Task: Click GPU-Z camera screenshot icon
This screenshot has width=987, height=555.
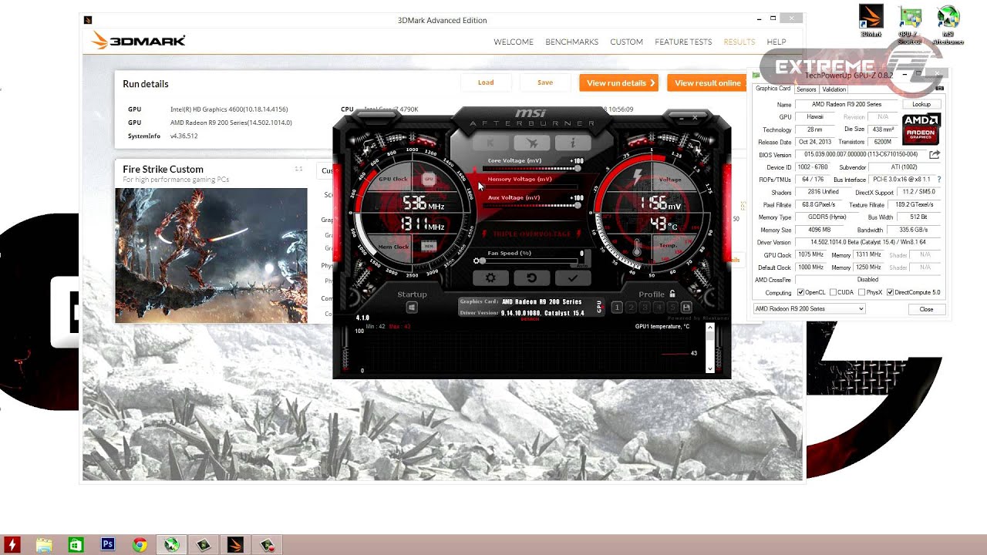Action: pyautogui.click(x=938, y=89)
